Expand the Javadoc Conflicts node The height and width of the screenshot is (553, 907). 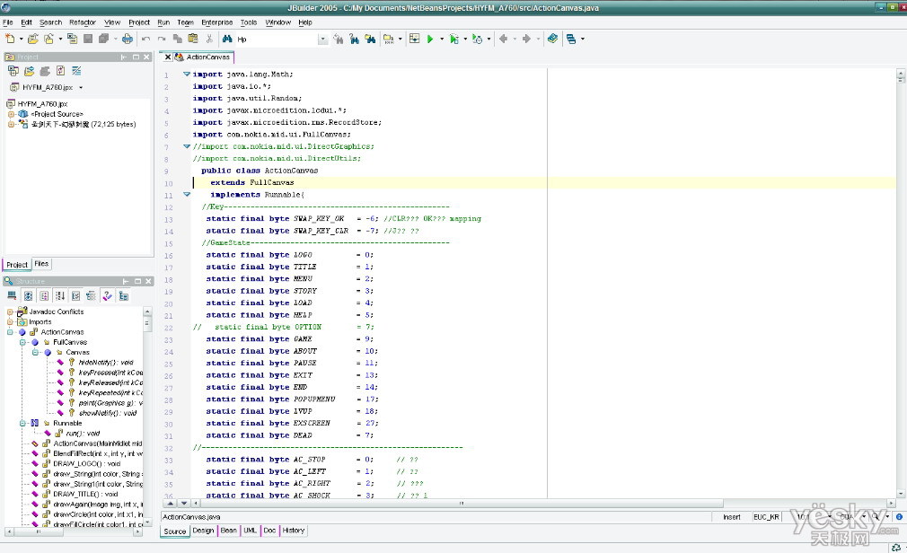[10, 312]
